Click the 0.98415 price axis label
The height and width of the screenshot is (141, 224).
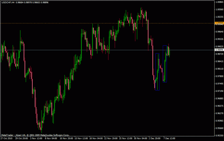[x=219, y=61]
